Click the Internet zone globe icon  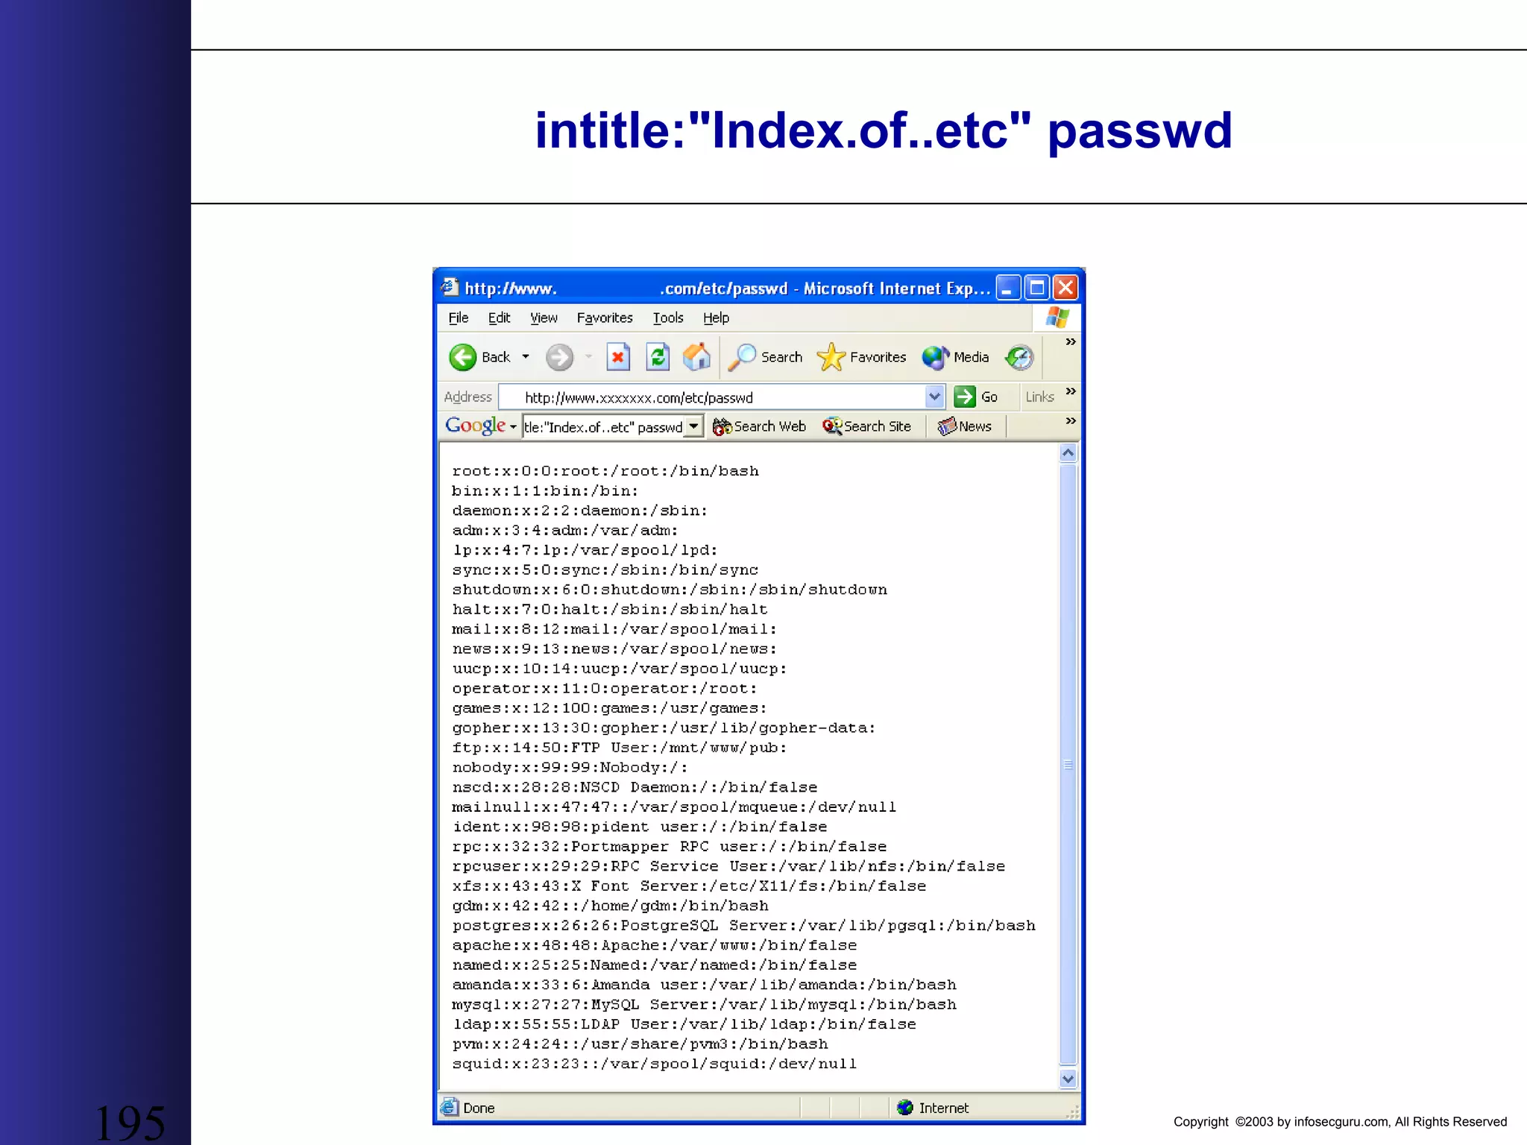pos(905,1108)
